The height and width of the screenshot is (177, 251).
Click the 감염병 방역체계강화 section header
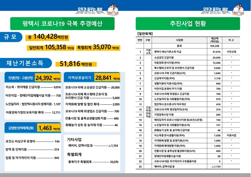[x=19, y=128]
